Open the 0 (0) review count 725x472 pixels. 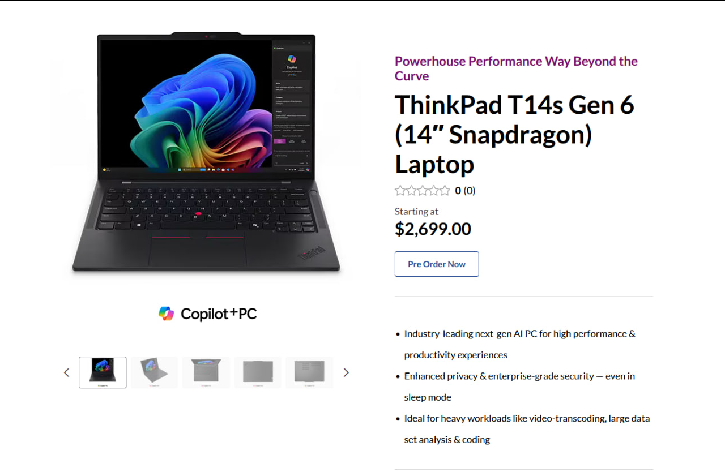(465, 191)
